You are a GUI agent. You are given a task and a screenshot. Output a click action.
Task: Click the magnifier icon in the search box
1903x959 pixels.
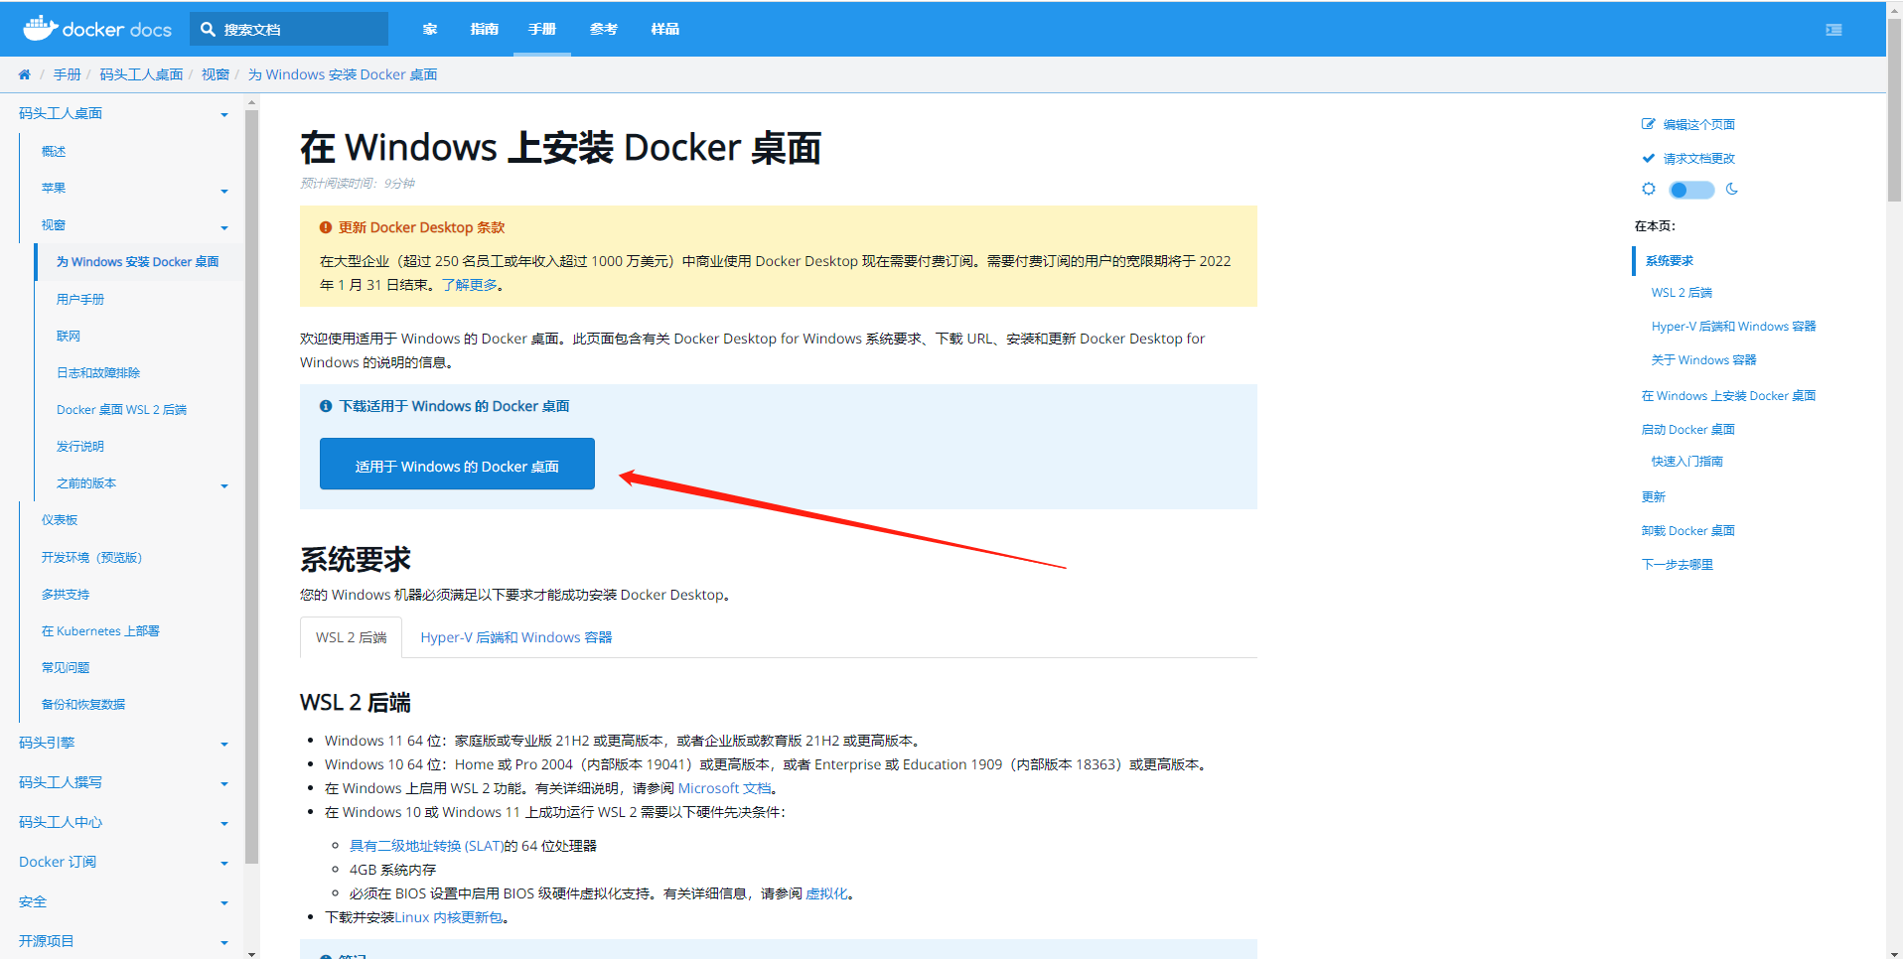tap(209, 29)
